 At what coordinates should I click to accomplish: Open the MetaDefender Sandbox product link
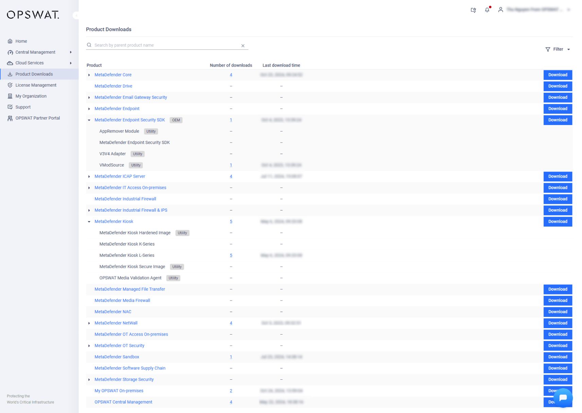point(117,357)
